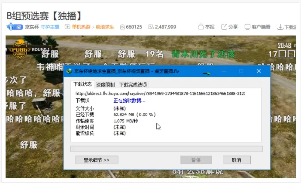Click the 显示细节 >> button
The height and width of the screenshot is (183, 301).
coord(97,160)
